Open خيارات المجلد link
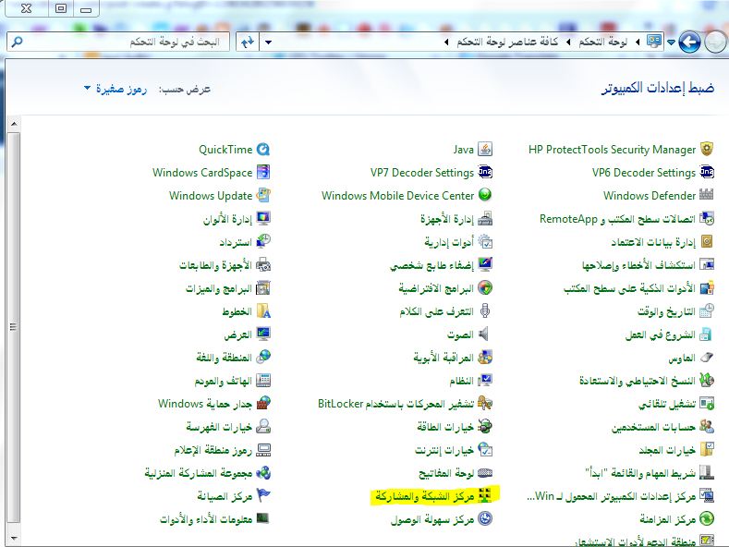The image size is (729, 547). click(x=667, y=450)
